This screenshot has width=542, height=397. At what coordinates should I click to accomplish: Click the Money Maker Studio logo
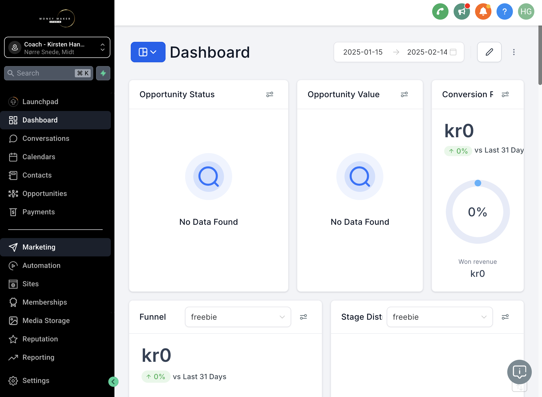57,18
